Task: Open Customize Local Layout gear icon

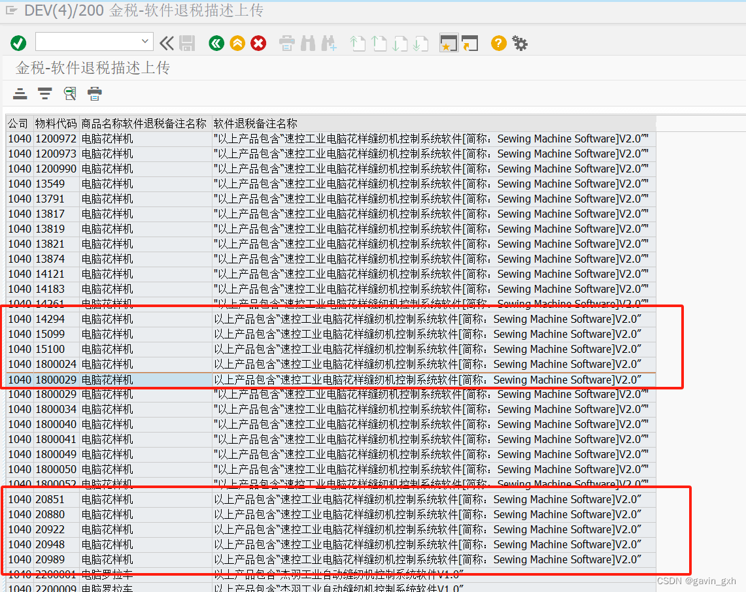Action: pos(519,43)
